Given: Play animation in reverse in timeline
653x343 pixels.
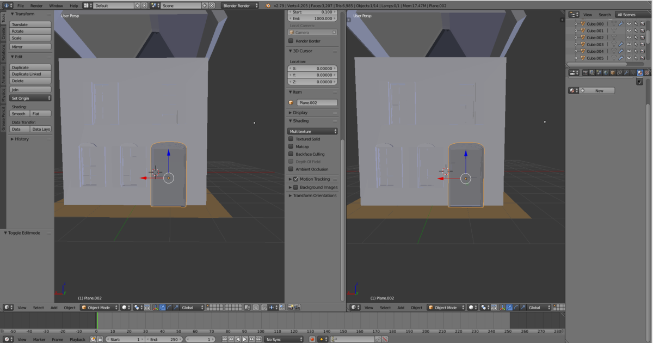Looking at the screenshot, I should pos(238,339).
